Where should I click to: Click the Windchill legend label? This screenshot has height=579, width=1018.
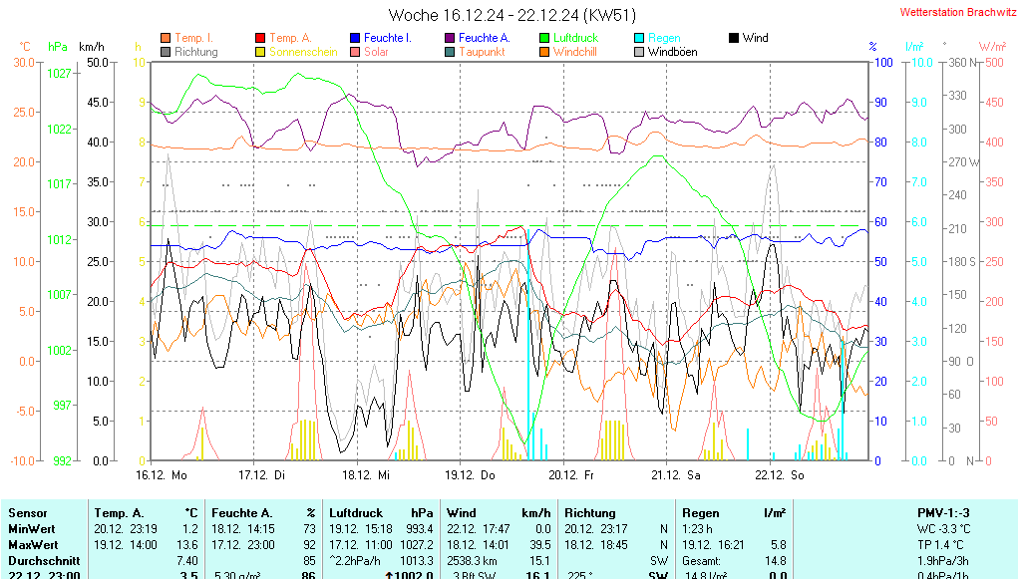(574, 52)
